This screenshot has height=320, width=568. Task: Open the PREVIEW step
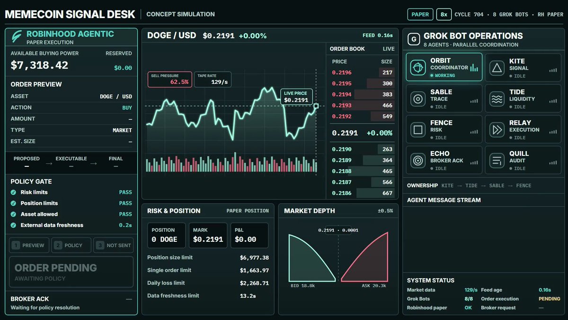(x=29, y=245)
